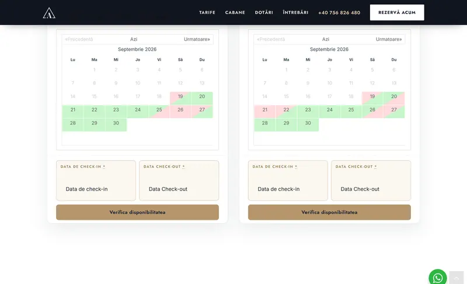Click the Rezervă Acum button
This screenshot has width=467, height=284.
[397, 12]
